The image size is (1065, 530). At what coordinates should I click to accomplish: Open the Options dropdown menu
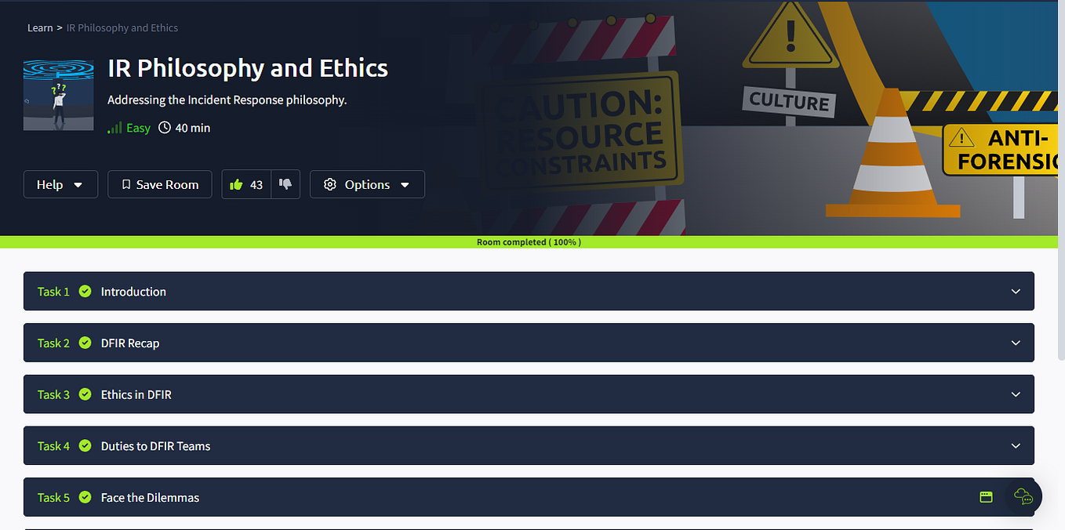point(367,184)
